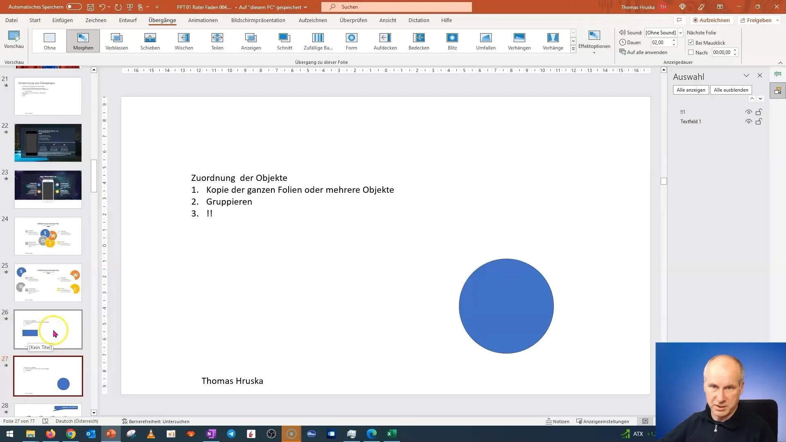The width and height of the screenshot is (786, 442).
Task: Apply the Bedecken transition
Action: pyautogui.click(x=419, y=41)
